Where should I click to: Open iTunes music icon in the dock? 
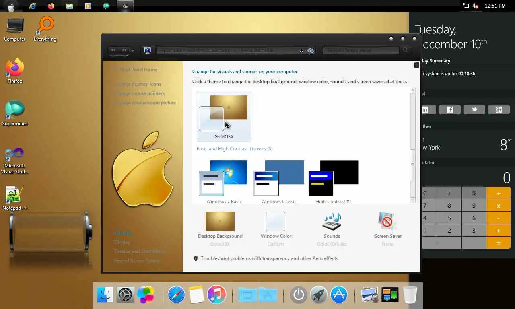[216, 295]
